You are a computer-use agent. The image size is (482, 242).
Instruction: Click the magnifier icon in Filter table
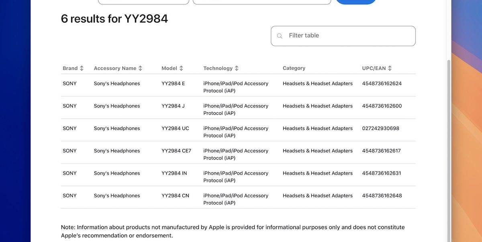280,36
